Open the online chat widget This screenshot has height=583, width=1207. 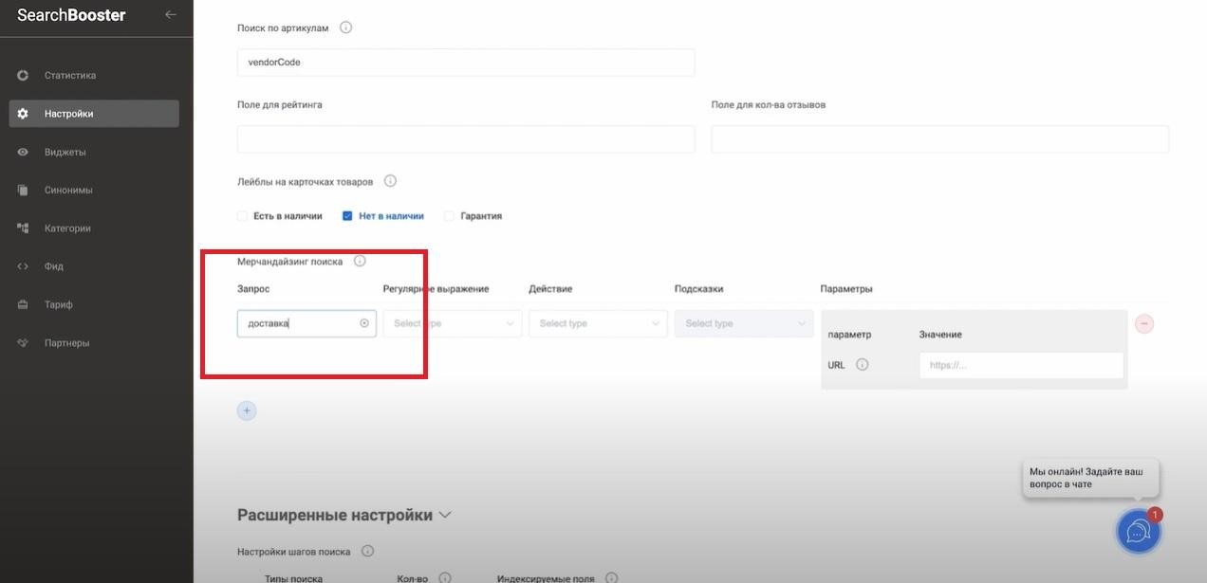[x=1138, y=531]
